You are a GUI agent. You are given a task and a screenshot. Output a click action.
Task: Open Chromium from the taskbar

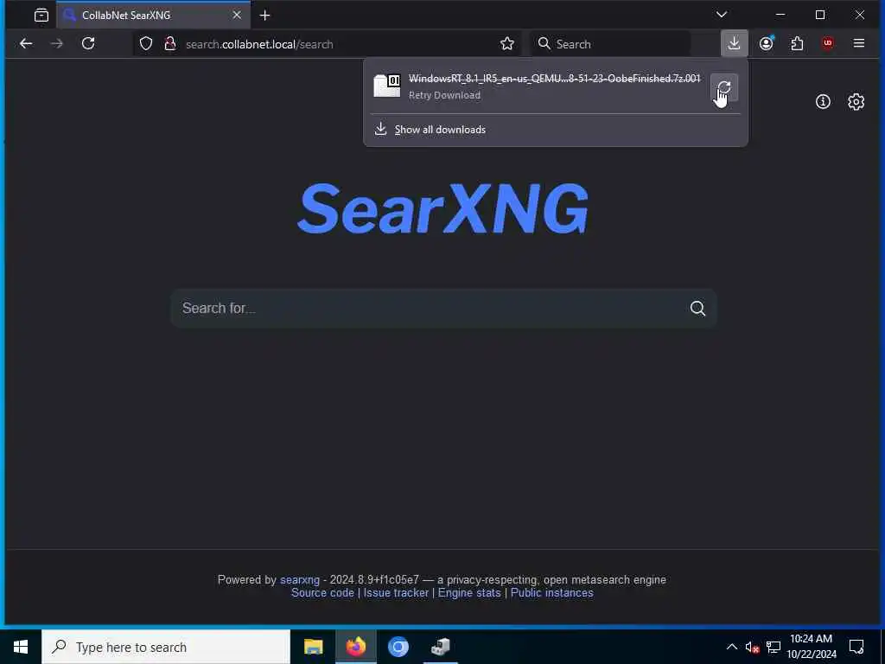[398, 647]
